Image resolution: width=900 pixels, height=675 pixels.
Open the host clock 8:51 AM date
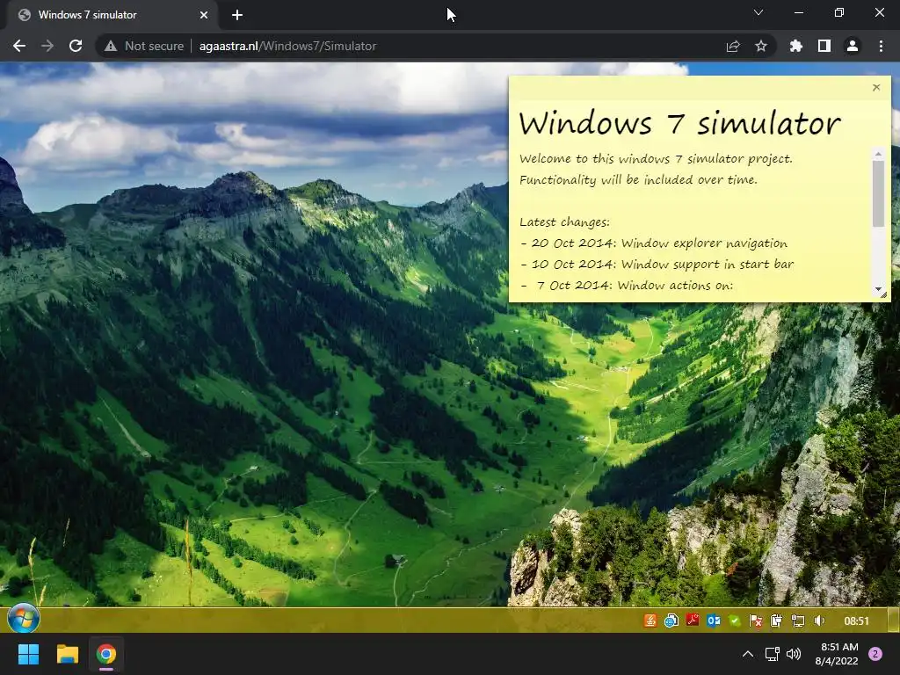point(837,654)
